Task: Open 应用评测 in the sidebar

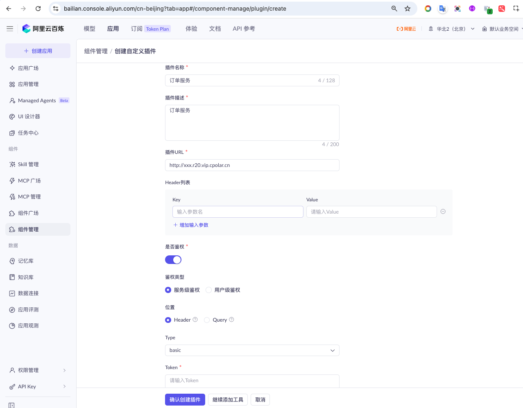Action: [x=38, y=310]
